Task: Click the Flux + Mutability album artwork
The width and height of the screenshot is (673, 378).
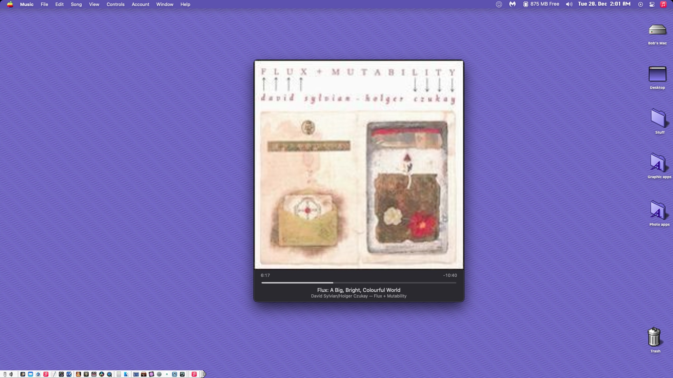Action: coord(359,164)
